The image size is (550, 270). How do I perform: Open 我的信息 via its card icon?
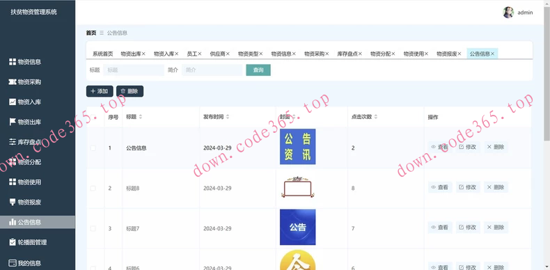13,262
